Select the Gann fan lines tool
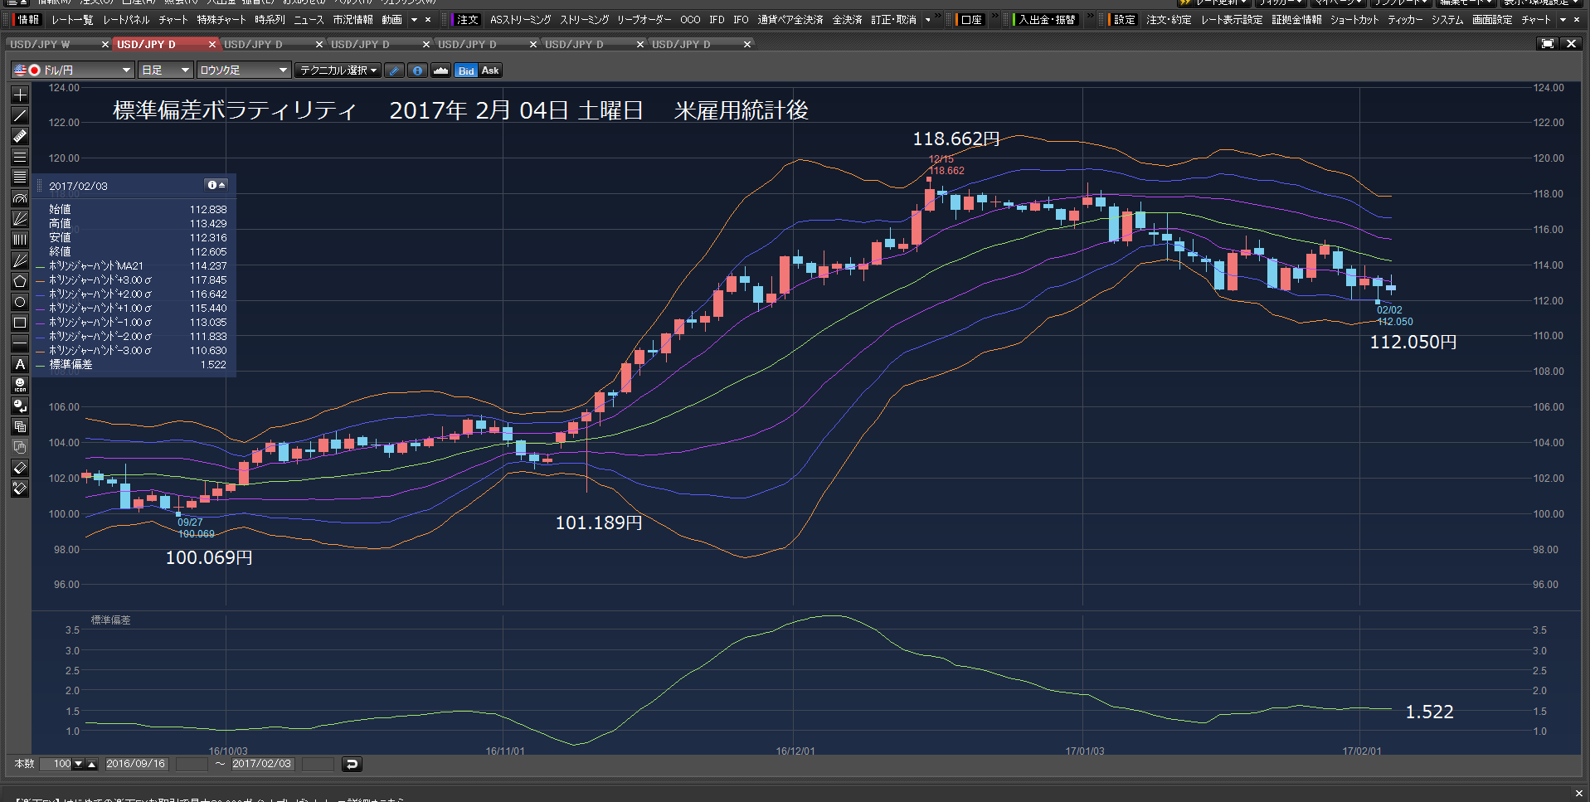The width and height of the screenshot is (1590, 802). click(20, 260)
